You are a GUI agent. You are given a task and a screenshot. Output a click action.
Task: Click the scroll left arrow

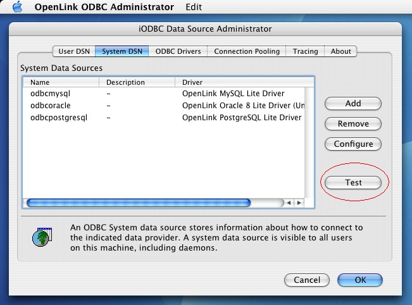pos(289,203)
